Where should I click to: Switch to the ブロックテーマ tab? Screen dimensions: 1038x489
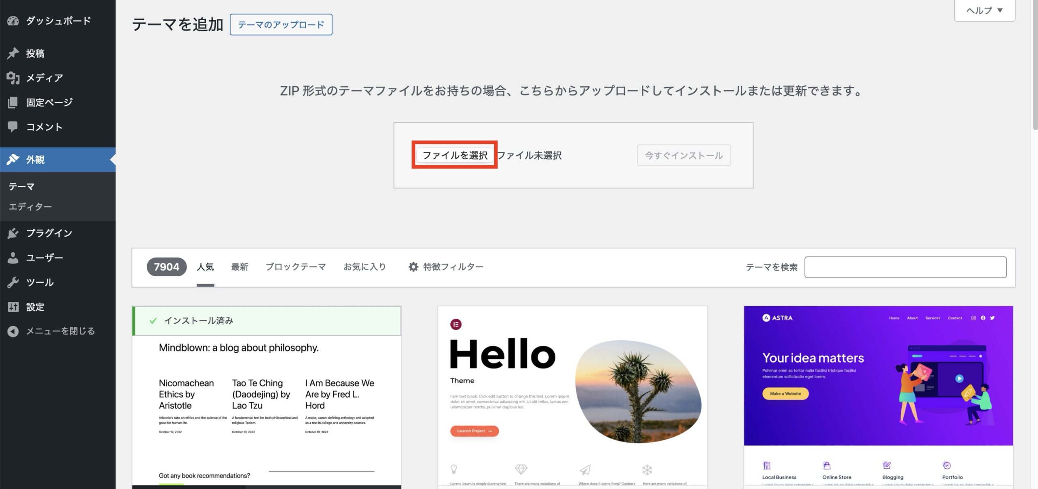tap(296, 267)
